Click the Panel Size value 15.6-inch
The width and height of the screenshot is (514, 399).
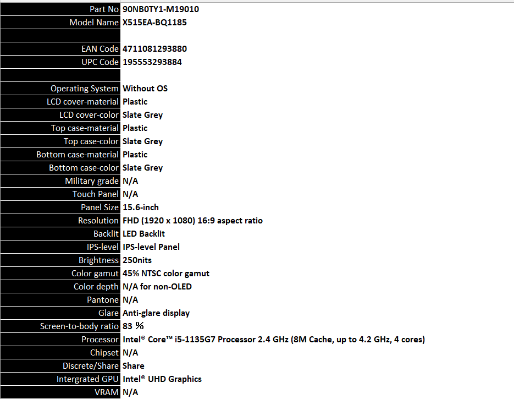(141, 207)
